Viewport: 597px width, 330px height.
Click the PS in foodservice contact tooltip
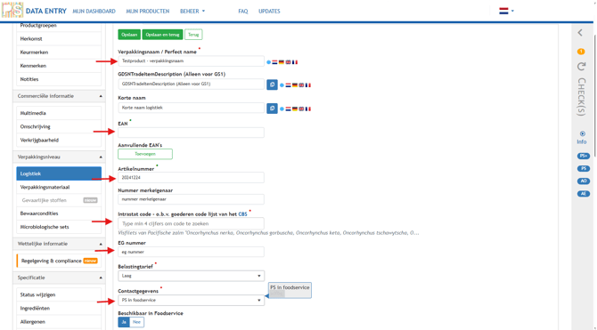(290, 291)
